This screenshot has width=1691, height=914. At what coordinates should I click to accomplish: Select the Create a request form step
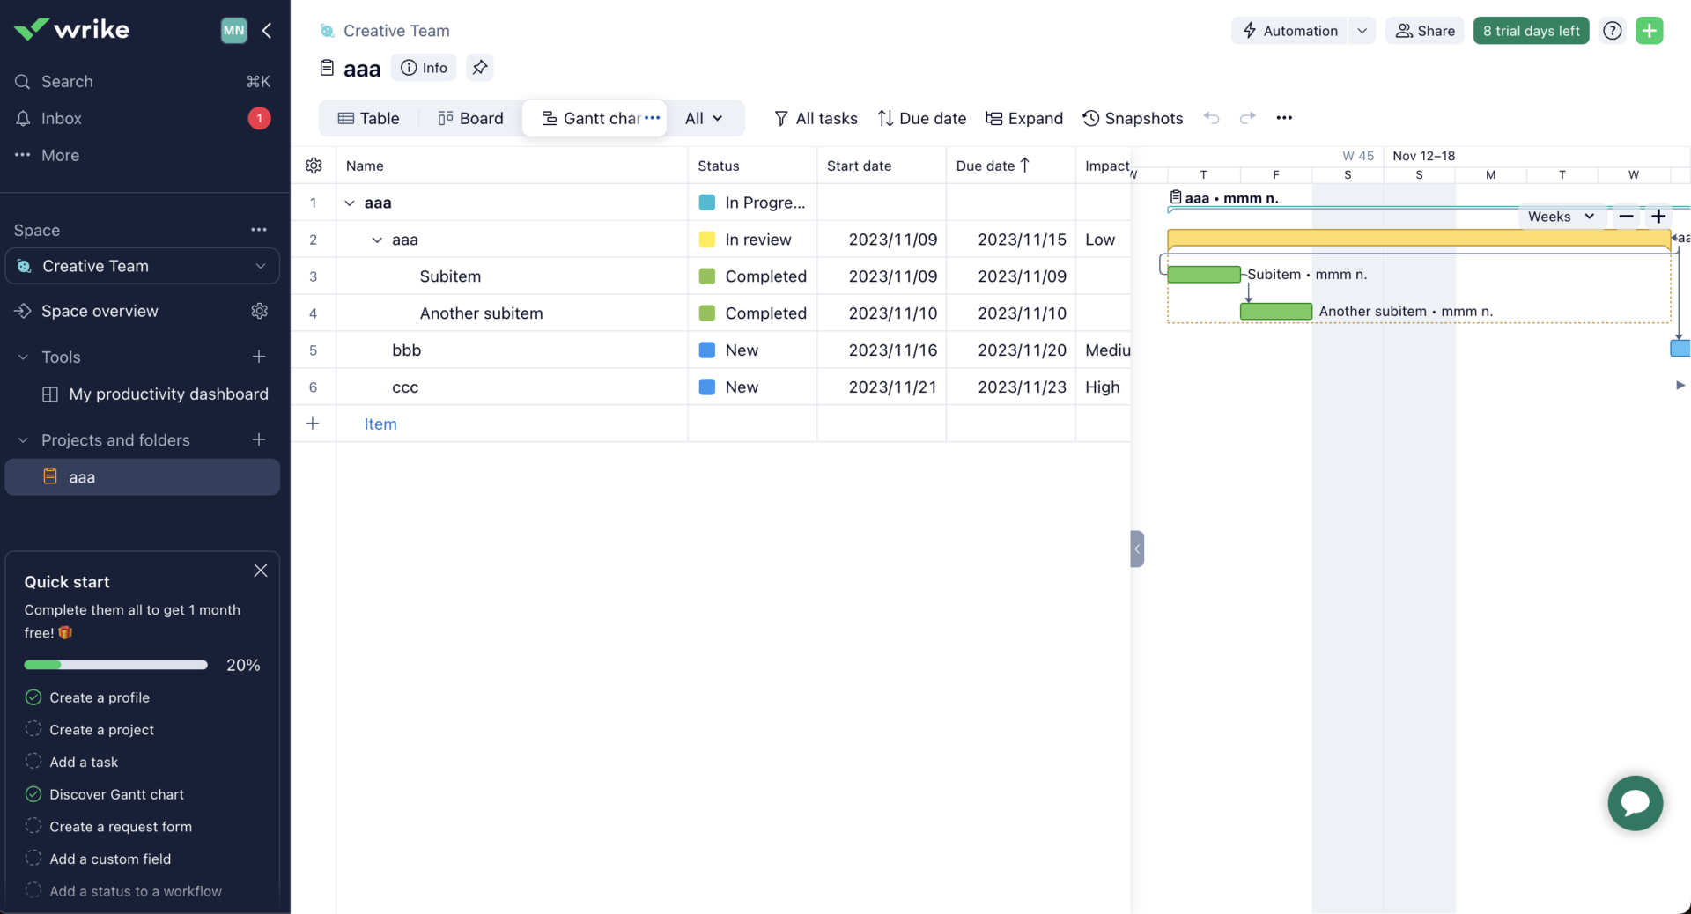[x=33, y=826]
